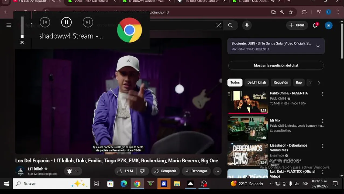Viewport: 344px width, 194px height.
Task: Clear the YouTube search field
Action: (219, 25)
